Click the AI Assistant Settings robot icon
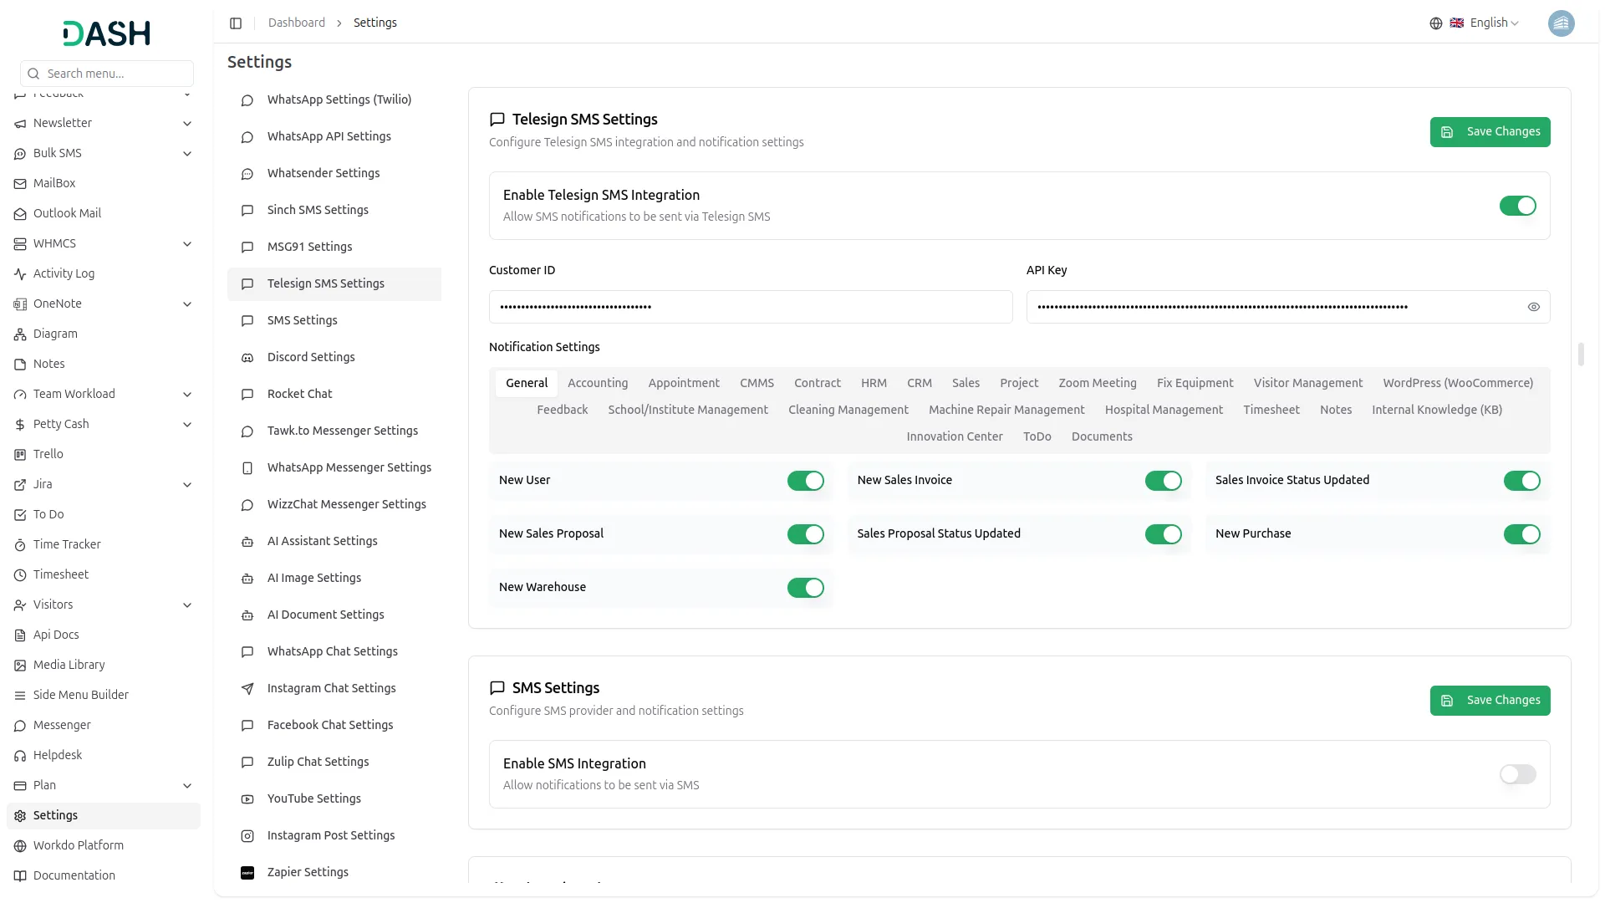Image resolution: width=1605 pixels, height=903 pixels. [247, 542]
